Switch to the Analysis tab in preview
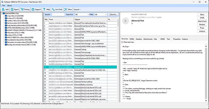Screen dimensions: 209x109 185,39
